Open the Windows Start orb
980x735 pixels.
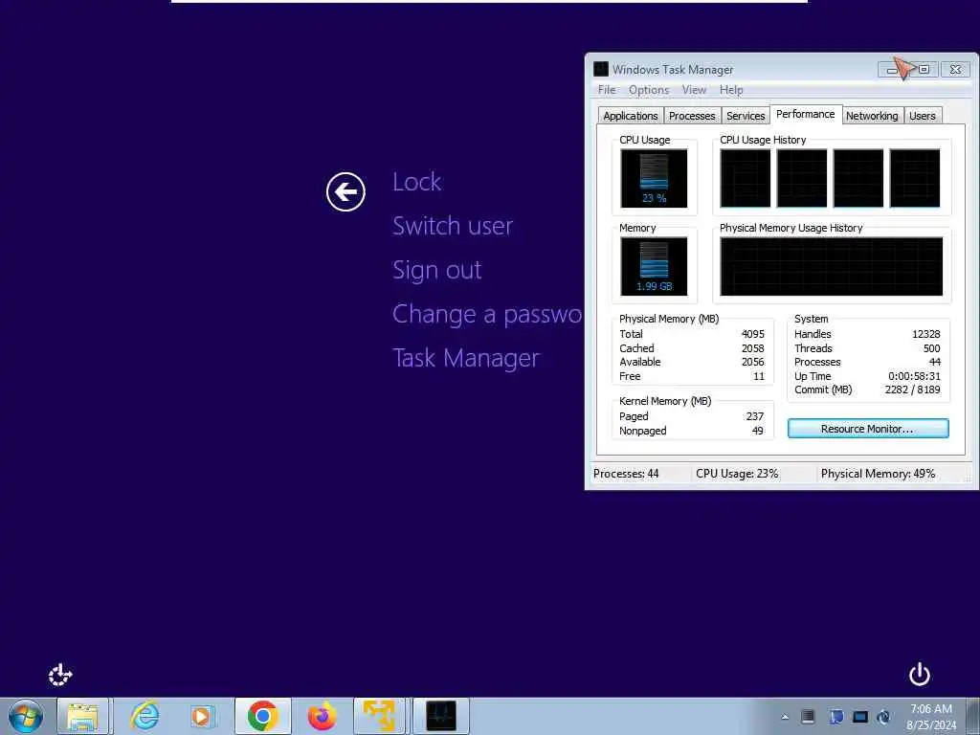pos(26,716)
